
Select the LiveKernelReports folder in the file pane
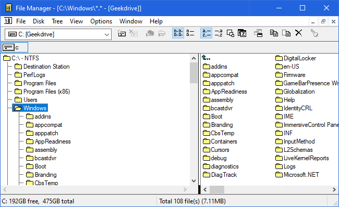[302, 158]
